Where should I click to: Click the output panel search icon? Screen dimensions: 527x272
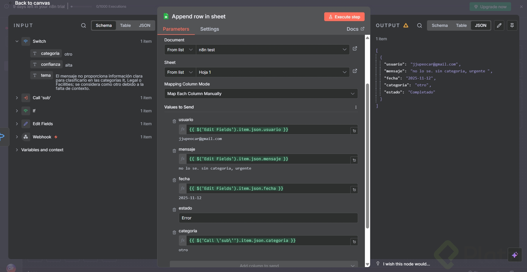click(x=419, y=25)
